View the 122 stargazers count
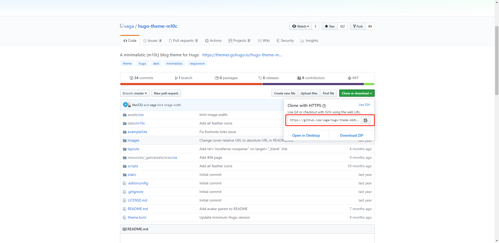 coord(342,26)
